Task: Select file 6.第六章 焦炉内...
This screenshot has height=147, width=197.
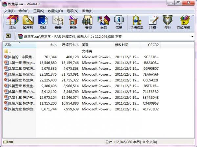Action: click(82, 92)
